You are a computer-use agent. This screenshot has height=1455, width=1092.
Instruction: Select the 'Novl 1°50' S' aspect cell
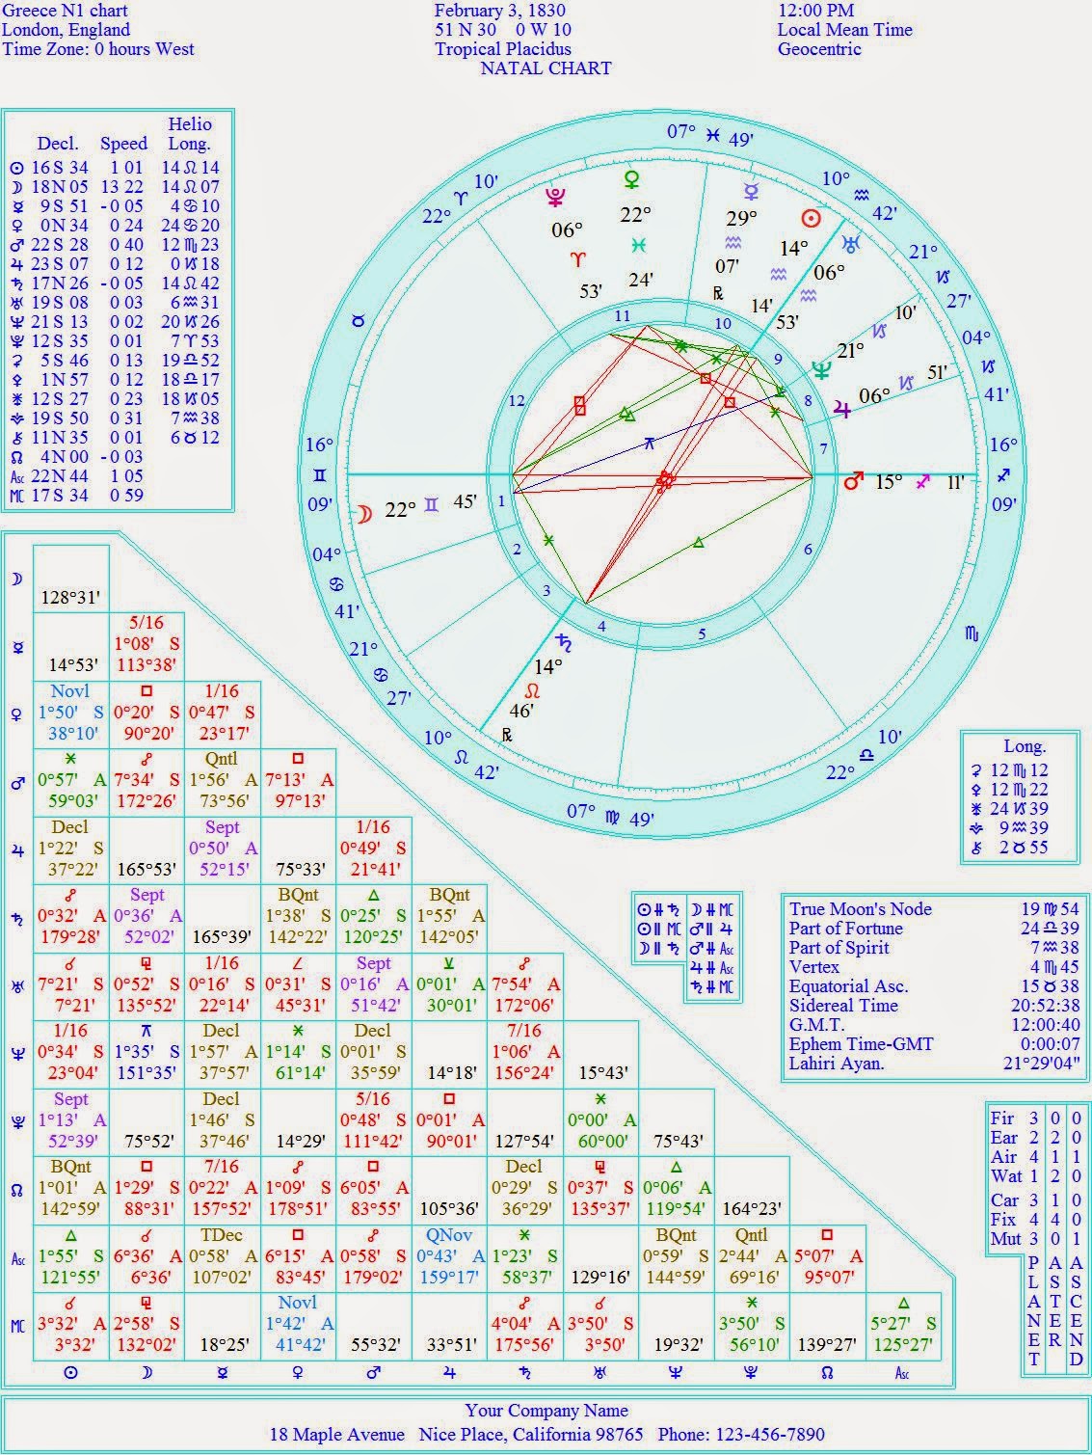click(70, 714)
